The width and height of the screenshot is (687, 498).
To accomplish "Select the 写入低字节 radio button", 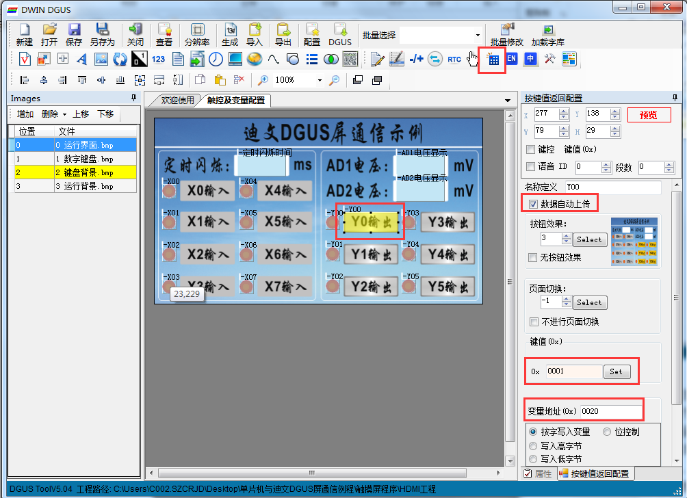I will (x=533, y=459).
